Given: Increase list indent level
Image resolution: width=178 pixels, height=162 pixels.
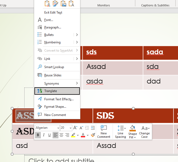Looking at the screenshot, I should click(93, 128).
